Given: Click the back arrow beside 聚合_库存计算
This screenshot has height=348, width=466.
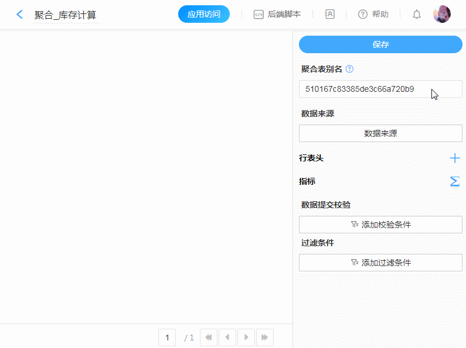Looking at the screenshot, I should (20, 15).
